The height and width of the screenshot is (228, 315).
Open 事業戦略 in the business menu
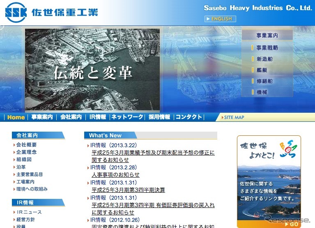coord(267,48)
